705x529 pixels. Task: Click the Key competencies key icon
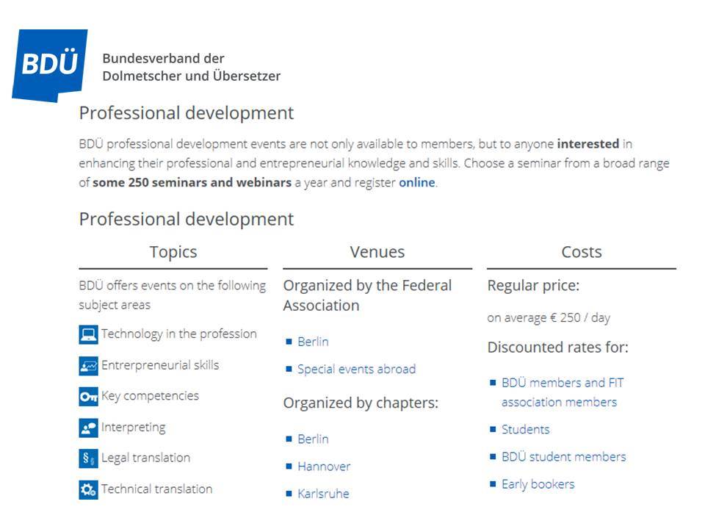pyautogui.click(x=88, y=397)
